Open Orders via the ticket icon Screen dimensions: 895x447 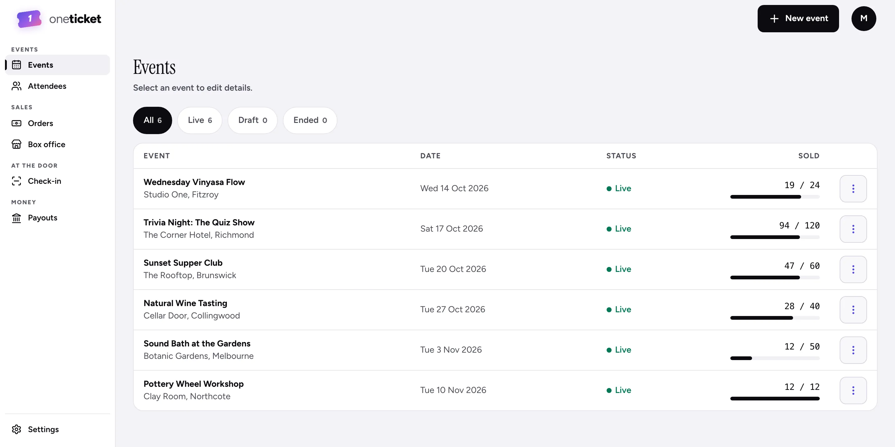(x=16, y=123)
